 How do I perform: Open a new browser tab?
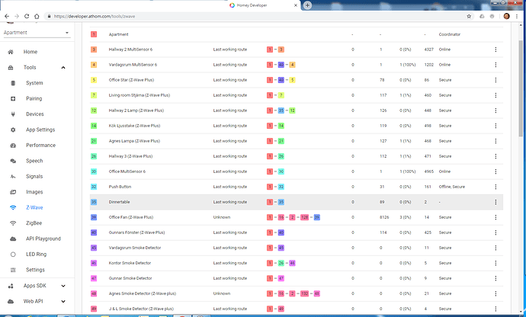(x=306, y=5)
